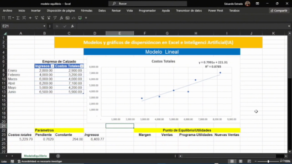Click the horizontal scrollbar track

[x=229, y=156]
